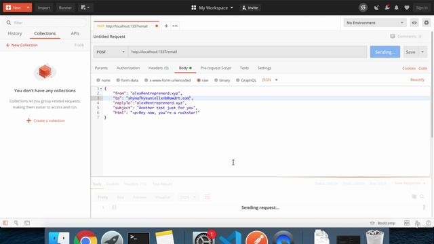Open Finder from the dock
434x244 pixels.
59,238
